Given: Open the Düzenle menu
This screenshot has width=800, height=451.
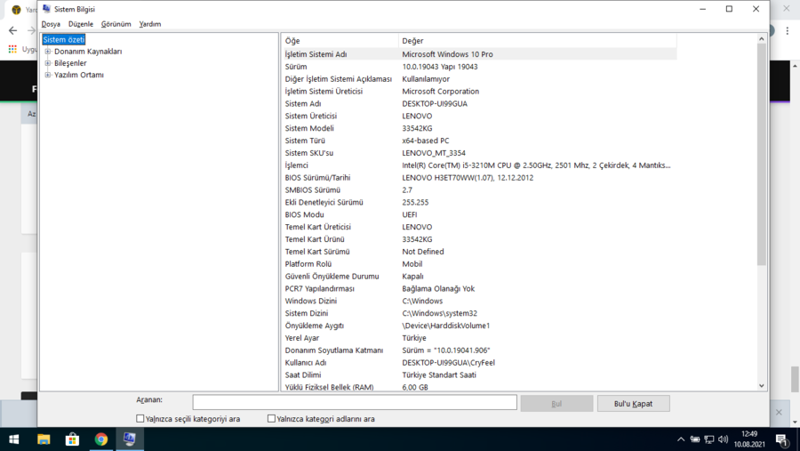Looking at the screenshot, I should (x=81, y=24).
